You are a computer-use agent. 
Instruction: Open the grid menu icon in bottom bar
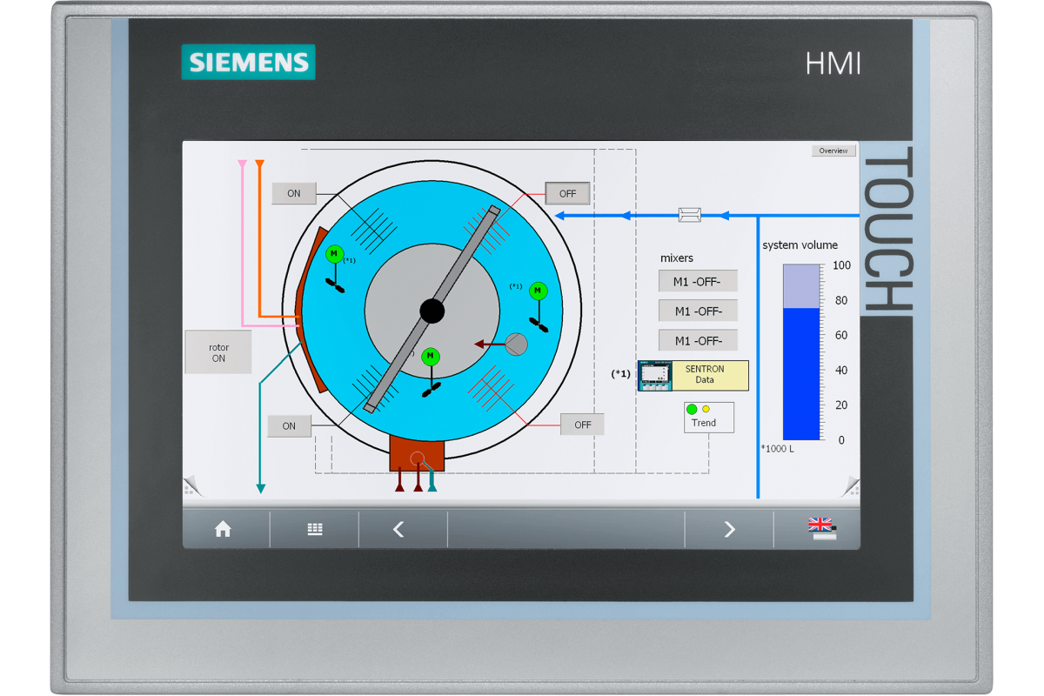tap(315, 529)
